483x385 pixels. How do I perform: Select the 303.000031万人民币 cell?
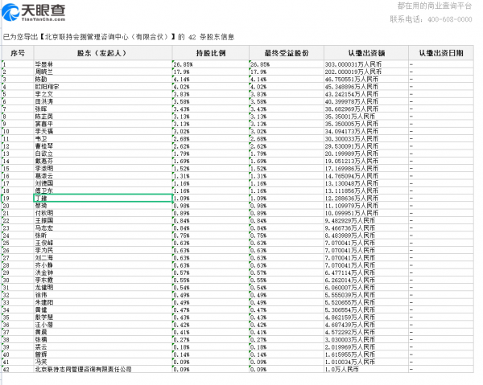[366, 64]
